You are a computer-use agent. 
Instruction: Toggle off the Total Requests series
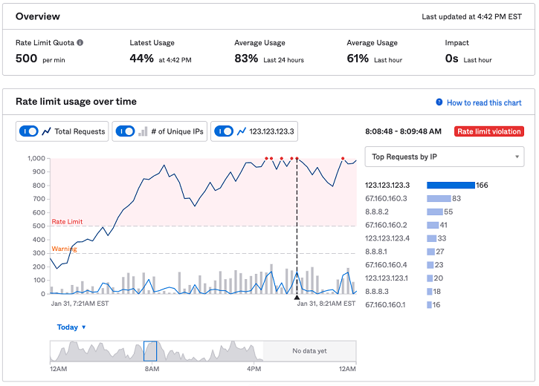click(x=30, y=131)
